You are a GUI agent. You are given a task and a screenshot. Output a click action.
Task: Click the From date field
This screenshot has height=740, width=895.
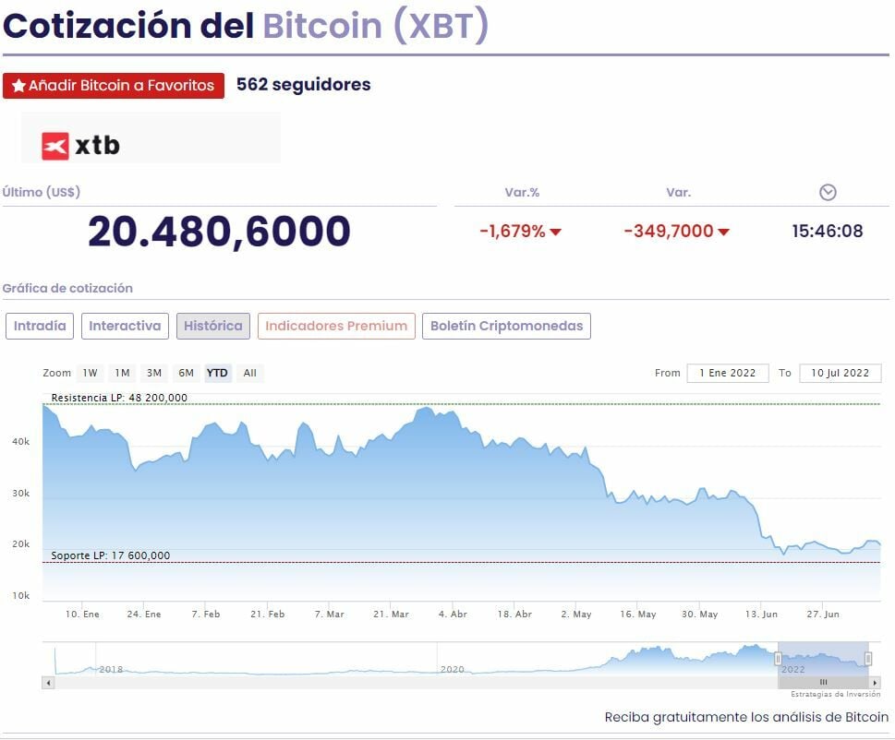pyautogui.click(x=727, y=373)
